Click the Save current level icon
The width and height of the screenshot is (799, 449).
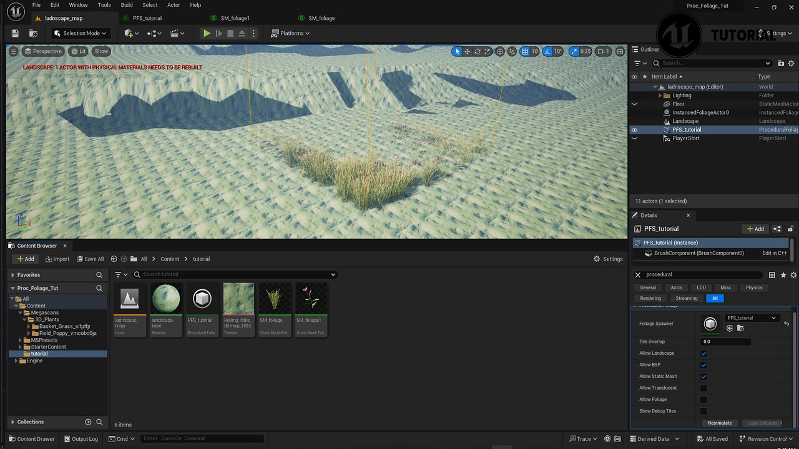15,33
